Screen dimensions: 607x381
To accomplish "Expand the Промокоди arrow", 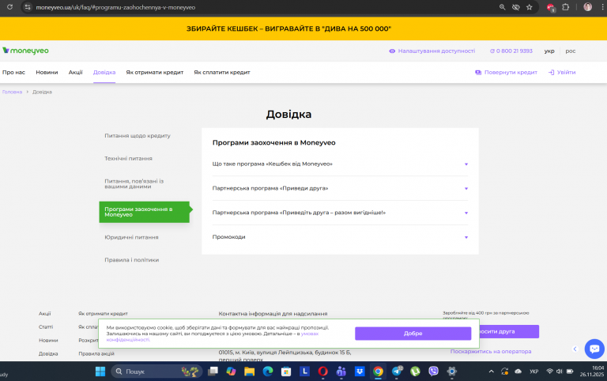I will (x=466, y=237).
